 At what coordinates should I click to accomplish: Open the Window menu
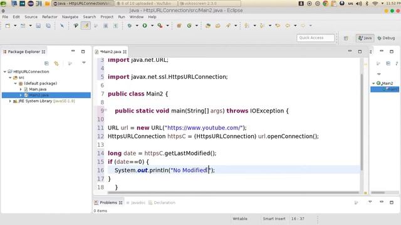137,17
